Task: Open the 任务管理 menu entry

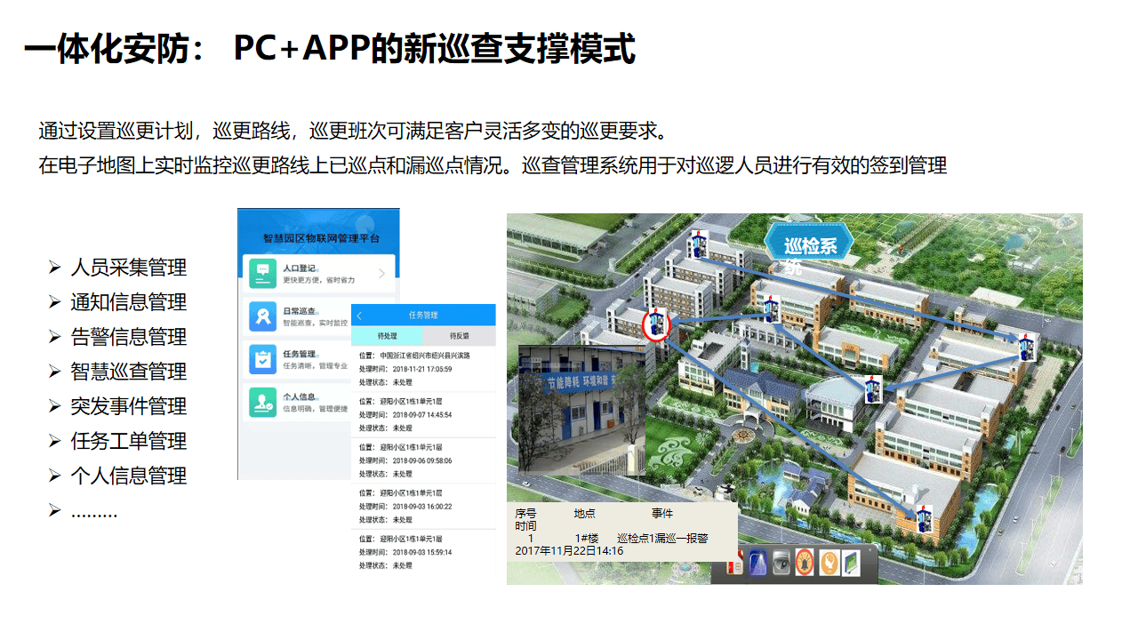Action: pyautogui.click(x=298, y=359)
